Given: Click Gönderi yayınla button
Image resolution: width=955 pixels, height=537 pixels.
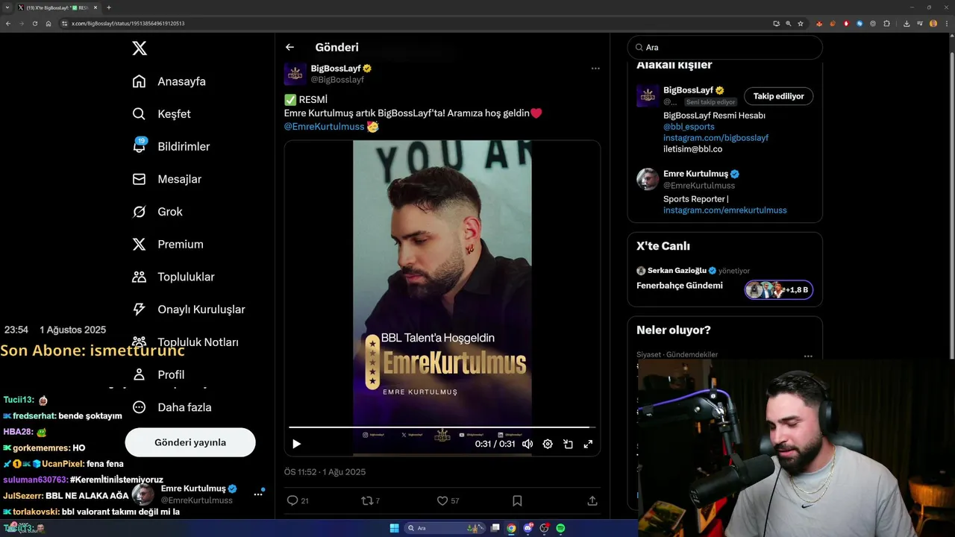Looking at the screenshot, I should coord(190,442).
